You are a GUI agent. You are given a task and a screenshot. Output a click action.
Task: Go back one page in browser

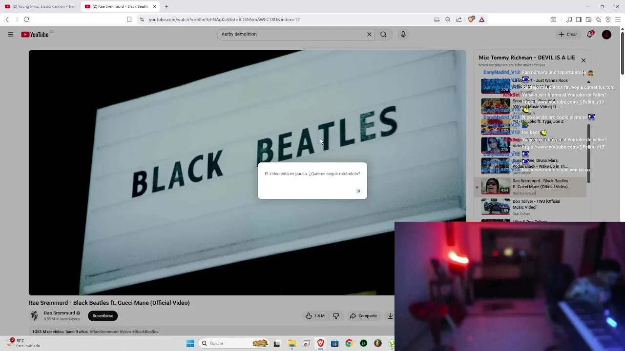pyautogui.click(x=7, y=19)
